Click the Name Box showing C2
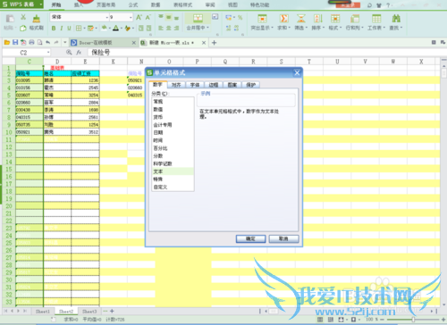 point(26,53)
